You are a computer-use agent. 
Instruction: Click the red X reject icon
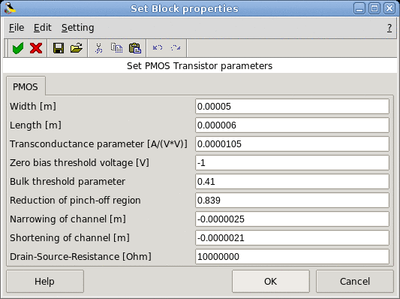[36, 48]
